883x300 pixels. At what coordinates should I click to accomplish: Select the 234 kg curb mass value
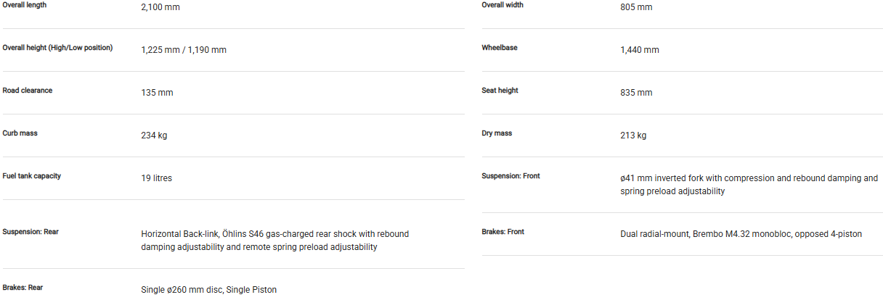pos(154,136)
